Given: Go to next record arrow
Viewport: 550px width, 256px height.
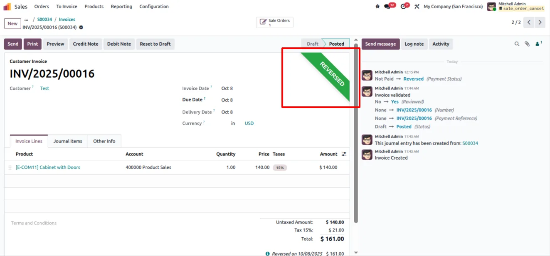Looking at the screenshot, I should click(540, 22).
